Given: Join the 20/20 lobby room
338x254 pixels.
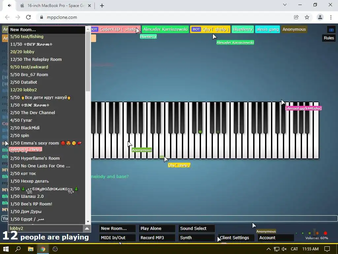Looking at the screenshot, I should pyautogui.click(x=47, y=52).
